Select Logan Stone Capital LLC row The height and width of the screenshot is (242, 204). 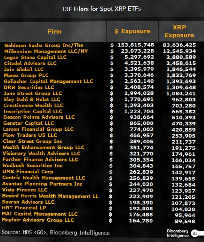pyautogui.click(x=100, y=57)
